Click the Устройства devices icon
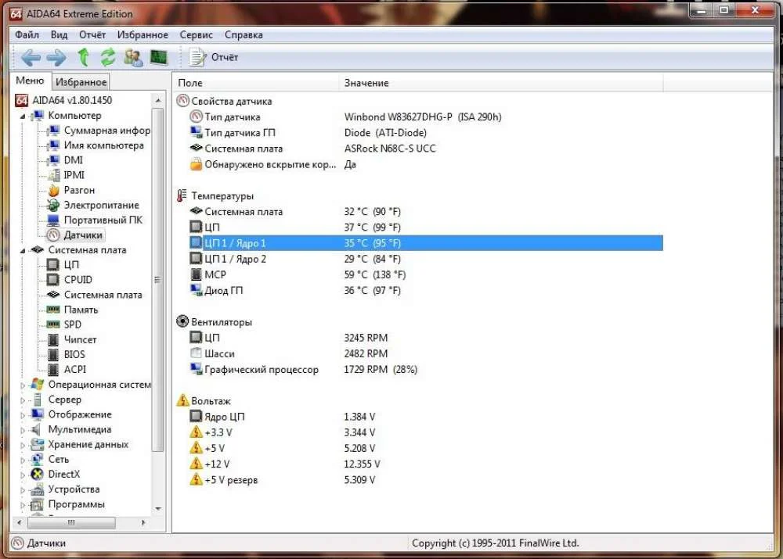 click(x=37, y=489)
